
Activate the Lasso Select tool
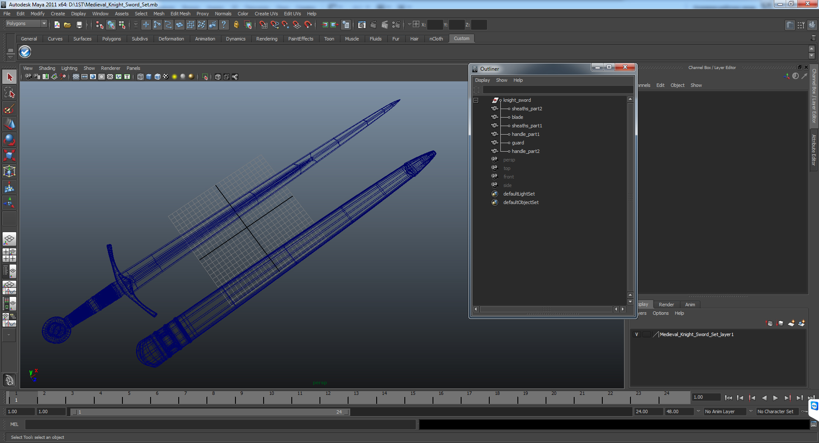[x=9, y=93]
